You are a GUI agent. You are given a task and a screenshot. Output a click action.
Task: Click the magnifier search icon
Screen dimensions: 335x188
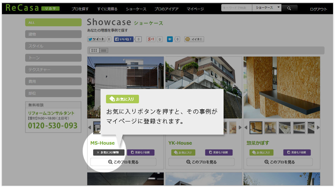(x=289, y=8)
